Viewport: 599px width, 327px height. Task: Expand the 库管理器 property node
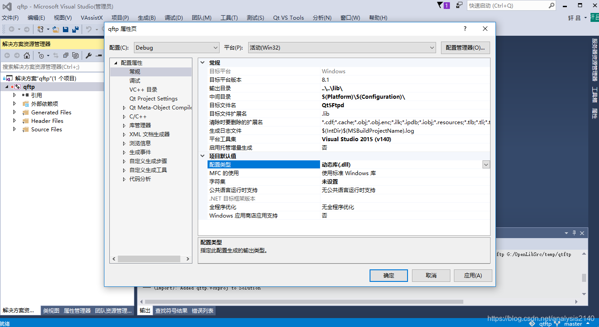125,125
